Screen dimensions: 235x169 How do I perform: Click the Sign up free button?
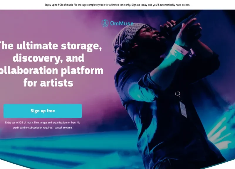[x=43, y=111]
